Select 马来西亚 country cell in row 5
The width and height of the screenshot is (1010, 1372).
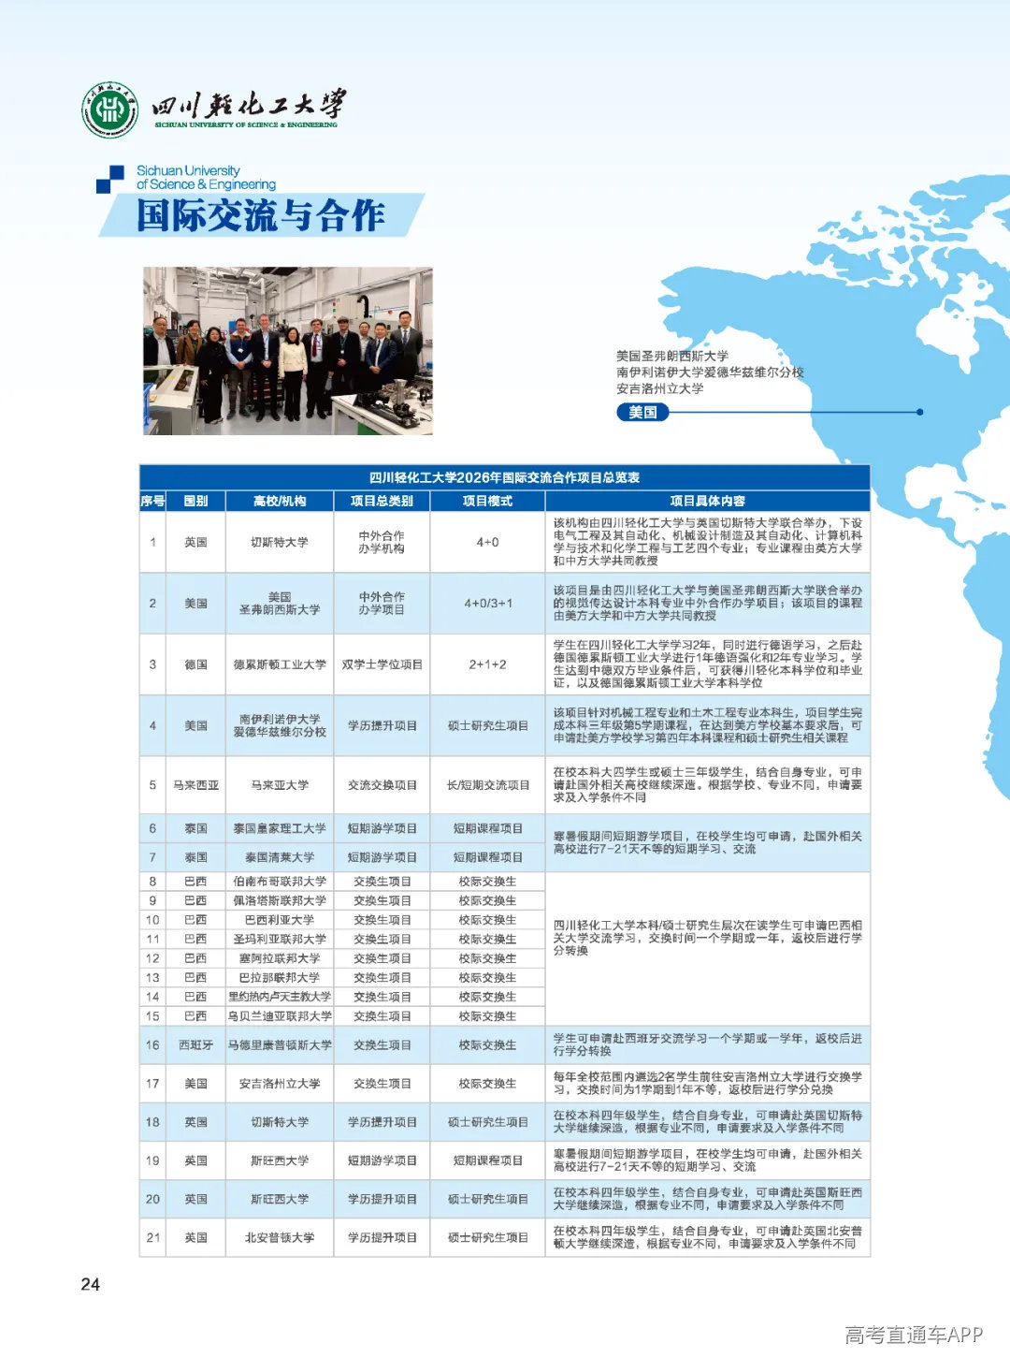click(195, 785)
